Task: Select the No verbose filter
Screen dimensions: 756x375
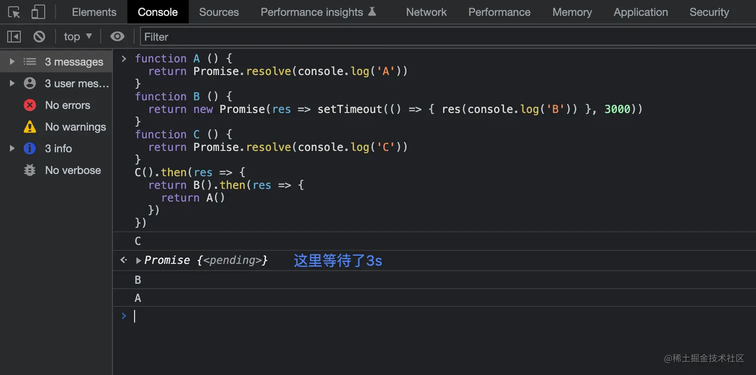Action: [72, 170]
